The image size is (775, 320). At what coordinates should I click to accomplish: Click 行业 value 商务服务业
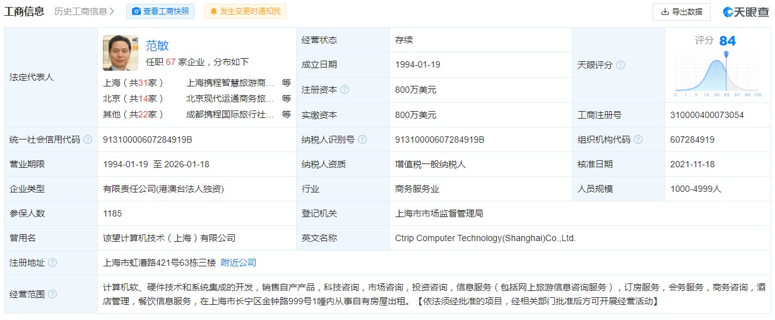pos(417,189)
